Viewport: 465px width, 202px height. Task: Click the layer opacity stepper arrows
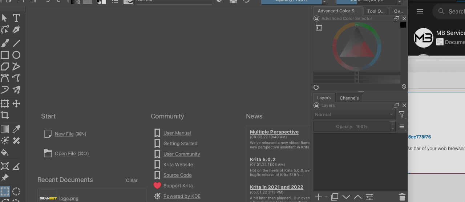393,126
